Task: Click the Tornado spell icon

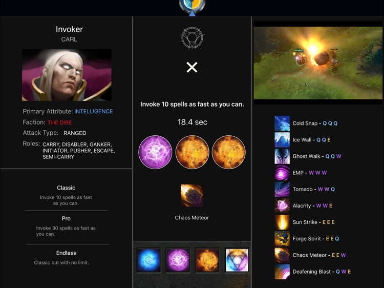Action: point(282,189)
